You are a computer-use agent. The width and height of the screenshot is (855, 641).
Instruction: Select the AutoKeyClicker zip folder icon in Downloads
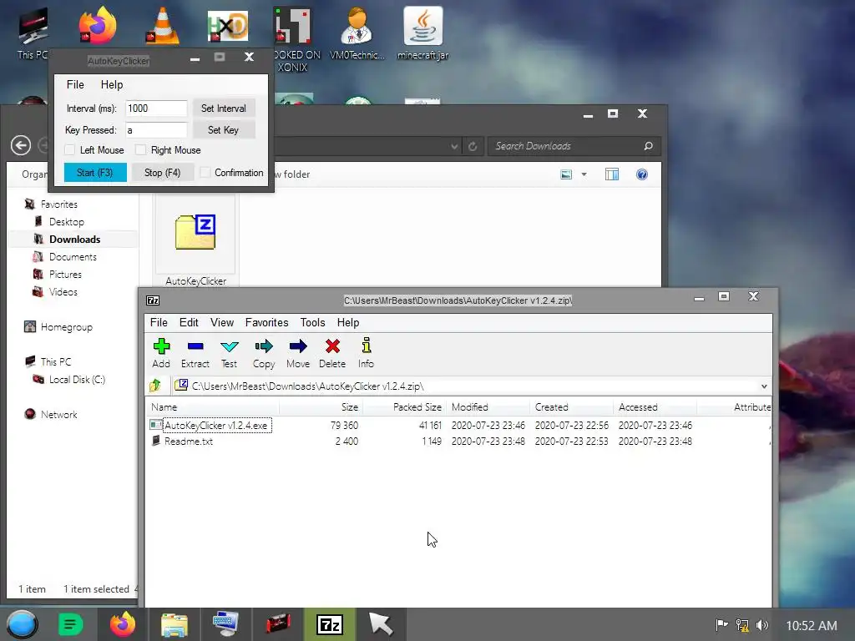tap(195, 232)
